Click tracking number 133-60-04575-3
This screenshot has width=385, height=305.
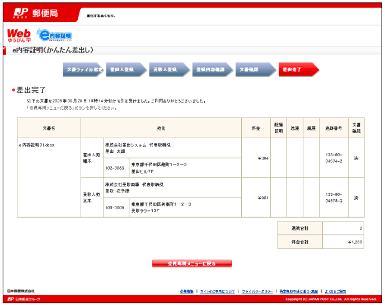[334, 198]
